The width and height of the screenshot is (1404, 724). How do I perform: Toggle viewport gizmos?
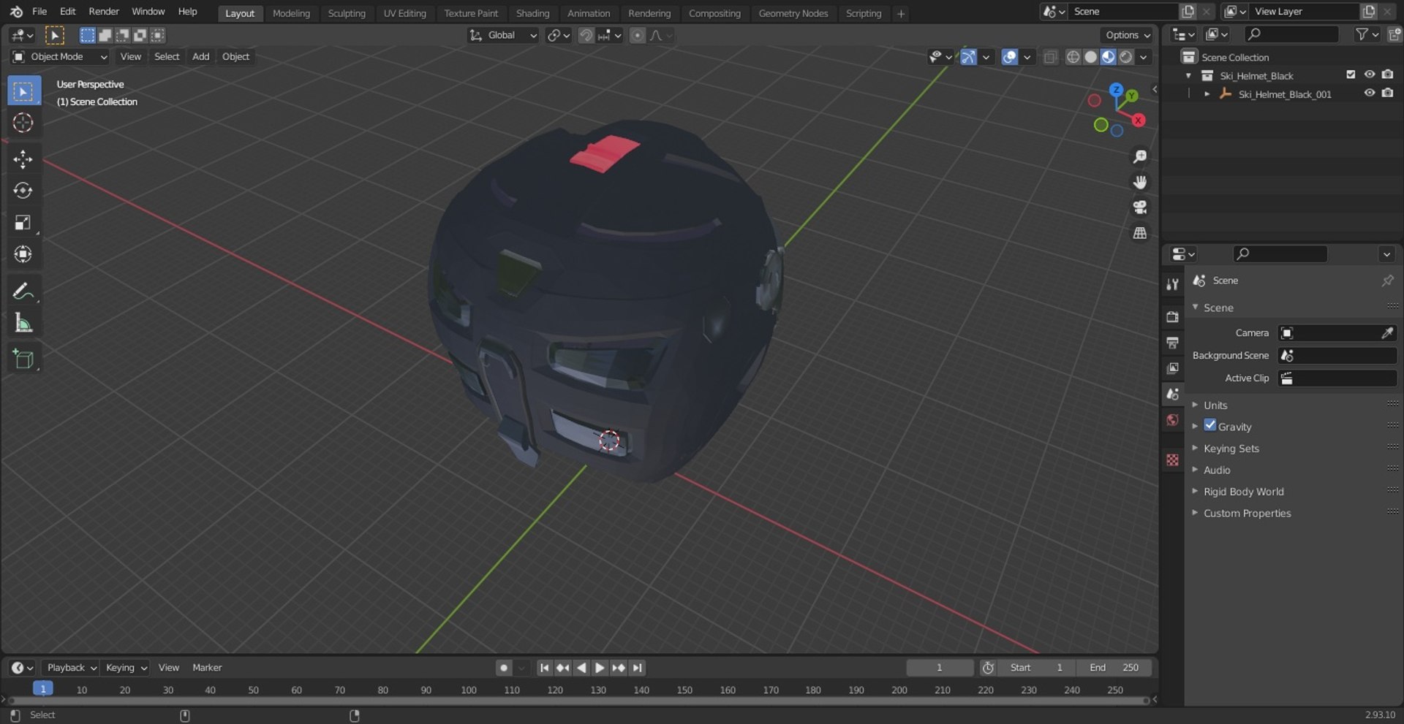tap(968, 57)
